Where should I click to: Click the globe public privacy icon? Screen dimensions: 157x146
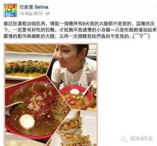click(48, 14)
